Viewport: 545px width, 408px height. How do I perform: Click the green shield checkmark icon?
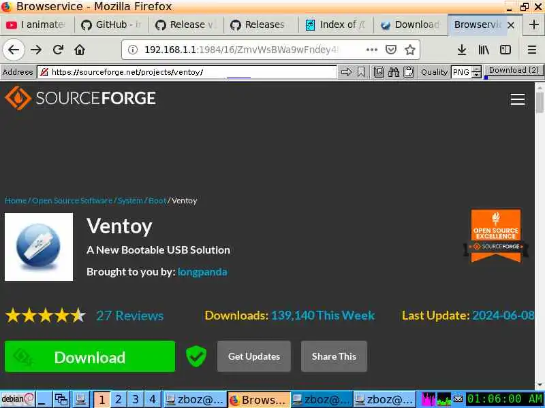pyautogui.click(x=196, y=356)
